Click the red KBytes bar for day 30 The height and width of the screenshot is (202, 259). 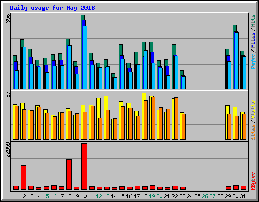236,188
